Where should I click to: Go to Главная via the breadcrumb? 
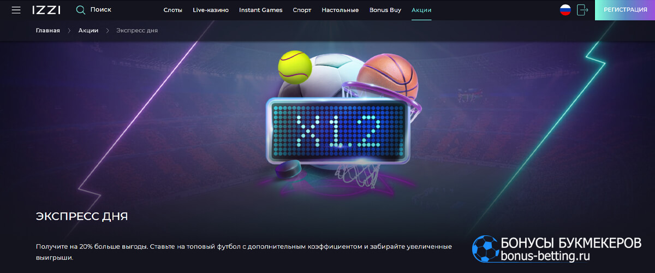click(x=48, y=31)
